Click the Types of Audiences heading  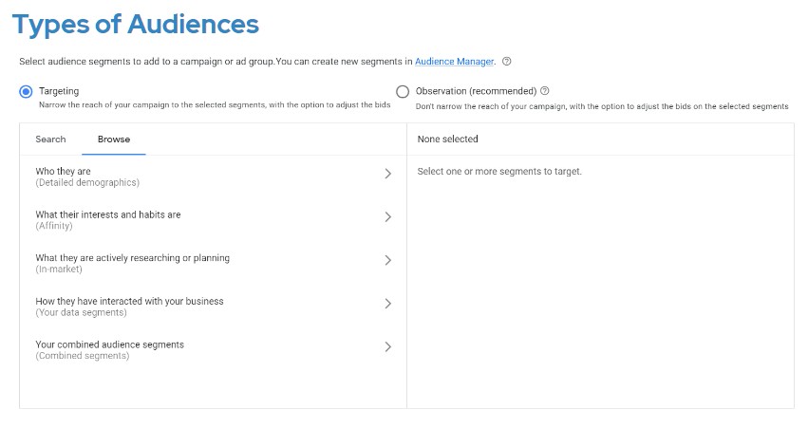click(136, 24)
